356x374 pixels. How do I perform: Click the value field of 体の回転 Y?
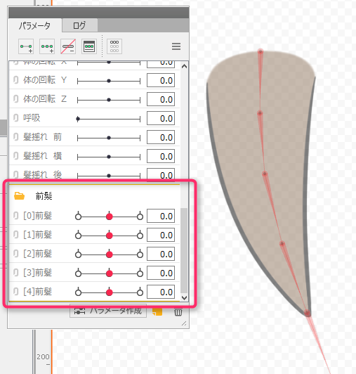coord(161,80)
